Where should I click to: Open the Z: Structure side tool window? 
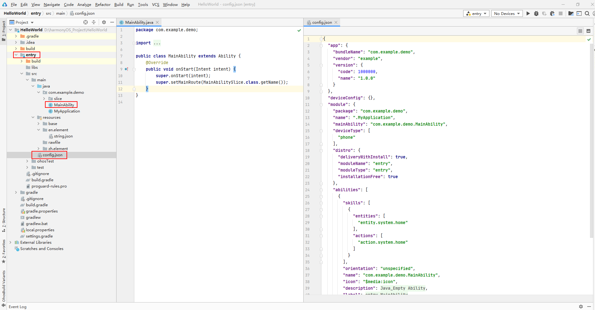pos(4,220)
